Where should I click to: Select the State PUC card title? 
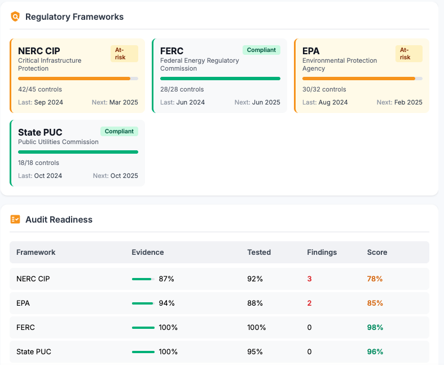(x=40, y=132)
